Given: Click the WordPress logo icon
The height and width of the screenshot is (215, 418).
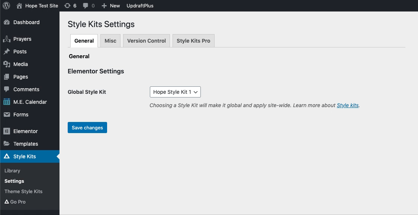Looking at the screenshot, I should coord(6,6).
